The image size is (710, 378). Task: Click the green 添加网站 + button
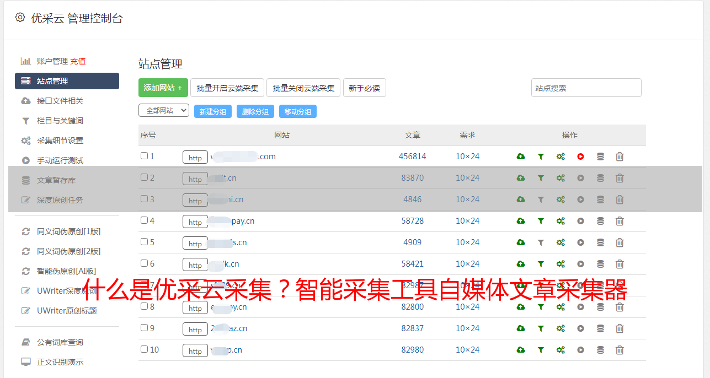[163, 88]
